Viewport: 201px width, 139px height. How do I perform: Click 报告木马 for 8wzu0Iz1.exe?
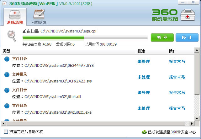click(x=177, y=108)
